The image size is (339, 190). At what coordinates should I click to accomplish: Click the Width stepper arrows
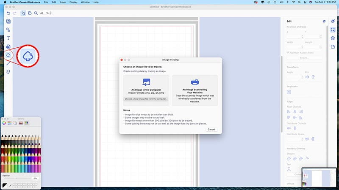tap(302, 47)
